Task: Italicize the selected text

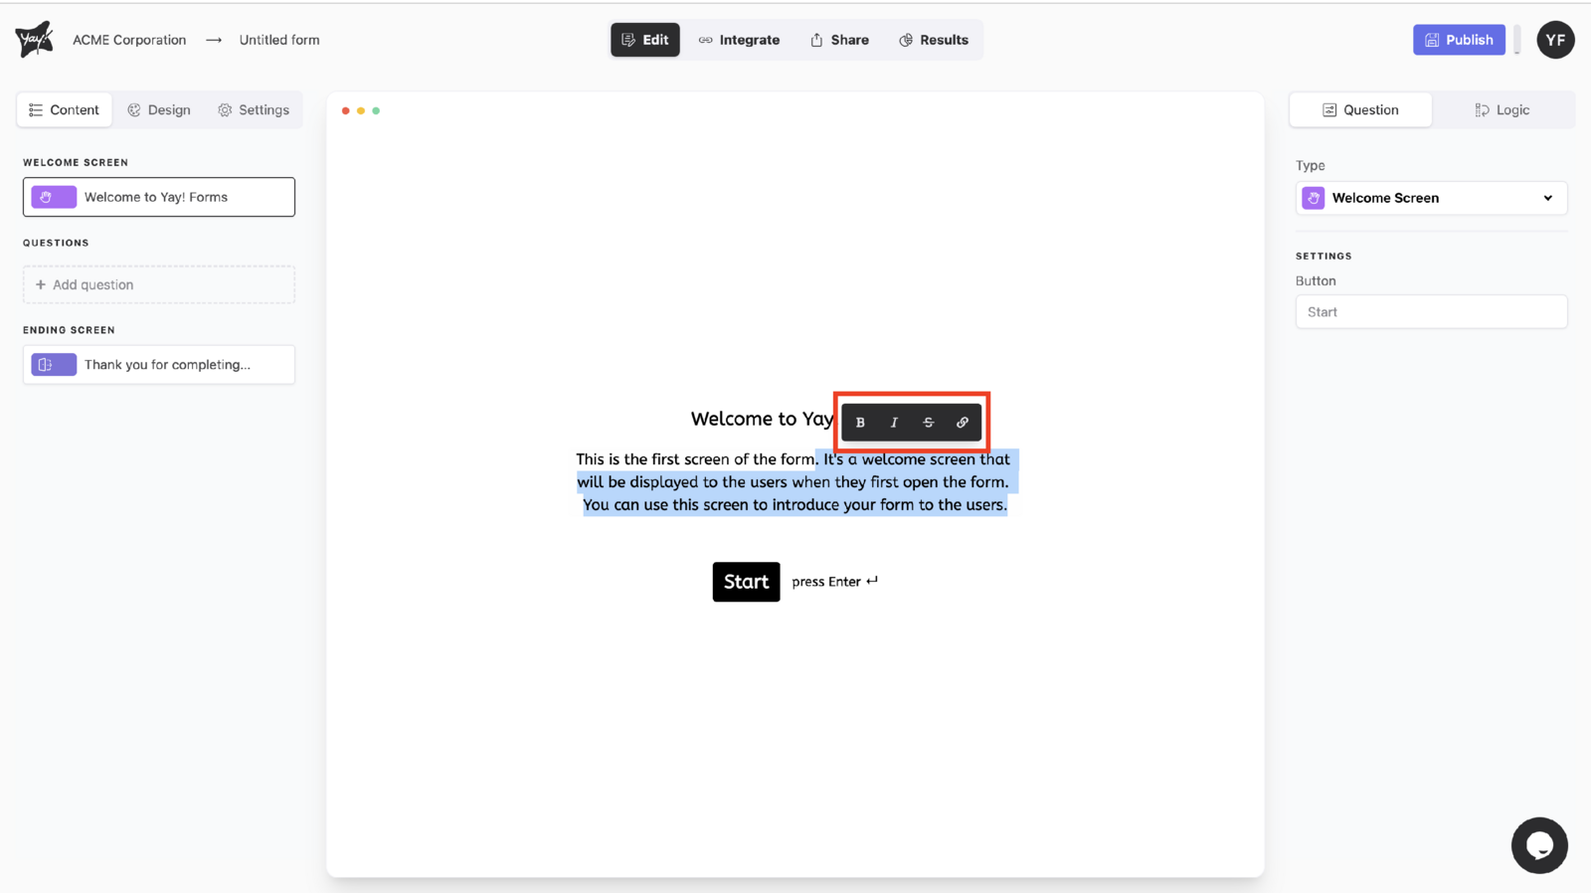Action: point(894,423)
